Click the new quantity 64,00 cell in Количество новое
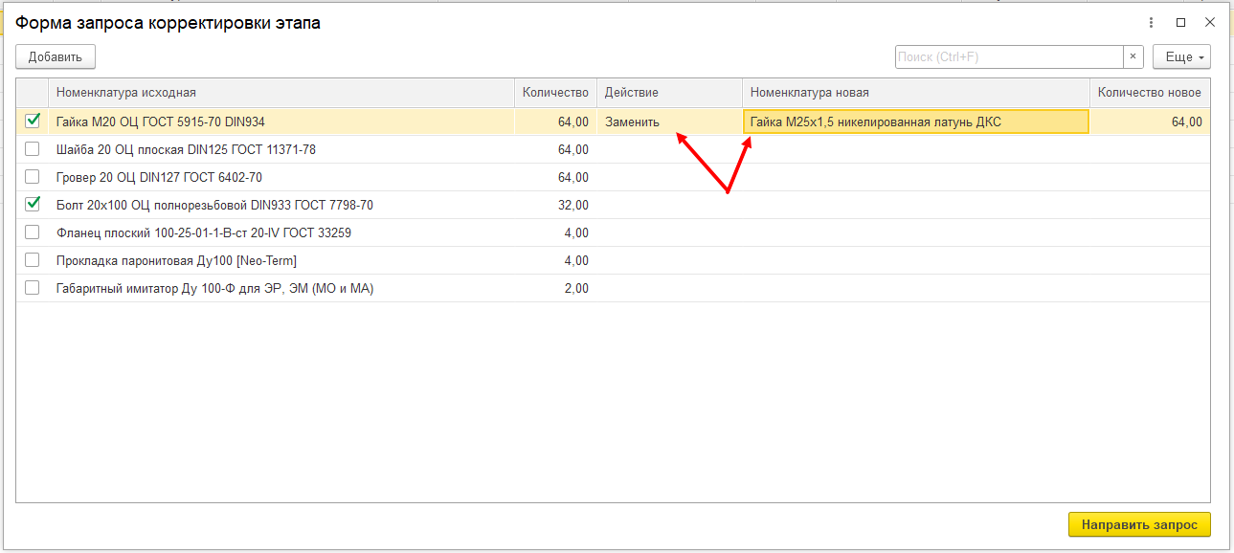 (x=1150, y=122)
